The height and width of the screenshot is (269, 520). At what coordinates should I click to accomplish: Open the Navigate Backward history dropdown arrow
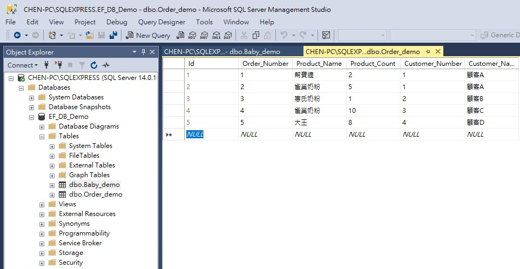click(x=26, y=35)
